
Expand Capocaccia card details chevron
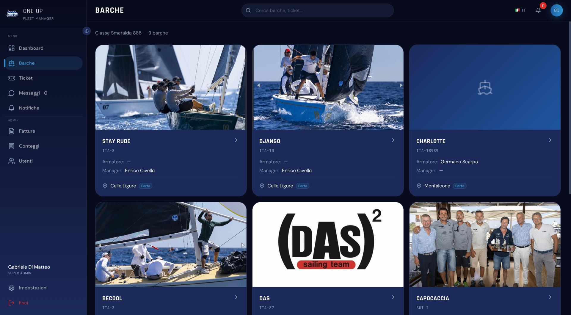pyautogui.click(x=550, y=297)
